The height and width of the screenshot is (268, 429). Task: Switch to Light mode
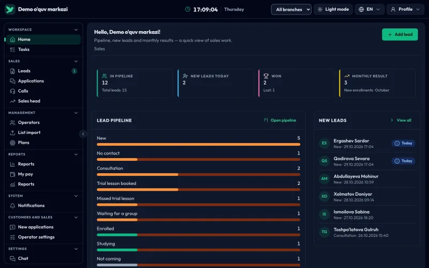click(x=333, y=9)
